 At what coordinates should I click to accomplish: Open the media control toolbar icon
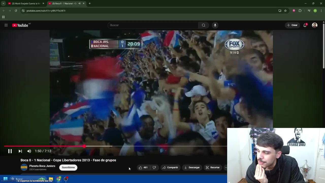point(309,11)
